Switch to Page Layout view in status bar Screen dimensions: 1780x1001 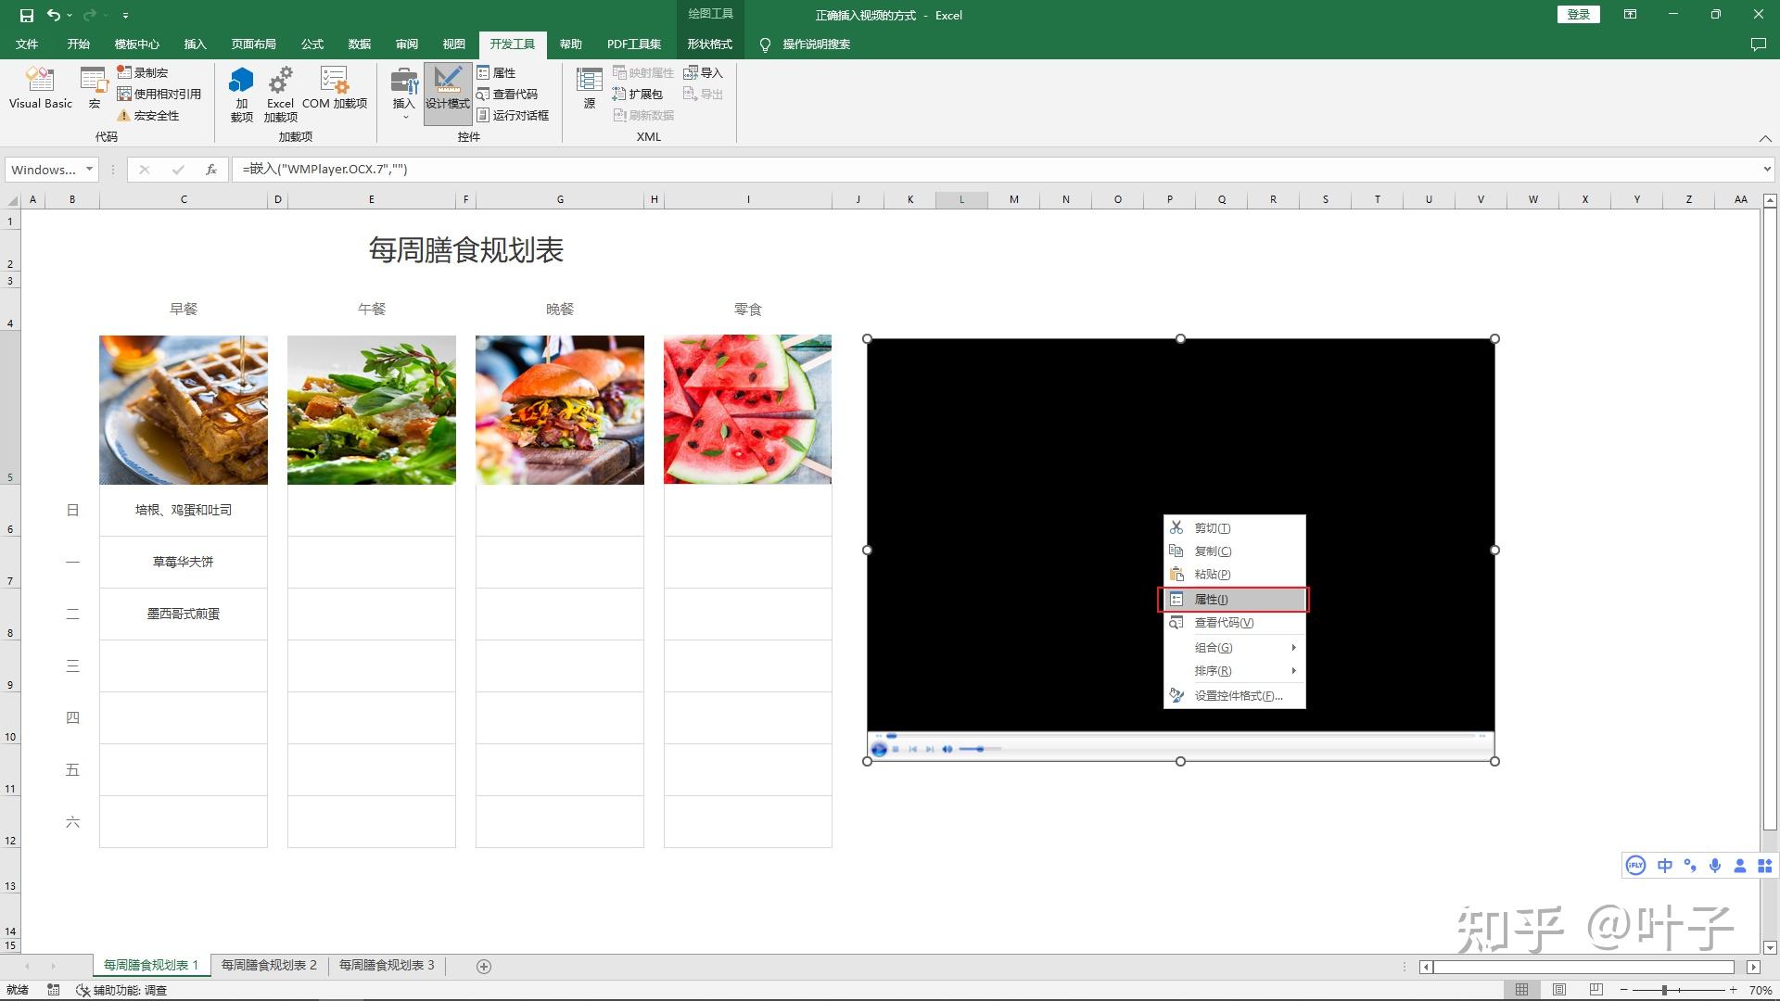tap(1559, 990)
